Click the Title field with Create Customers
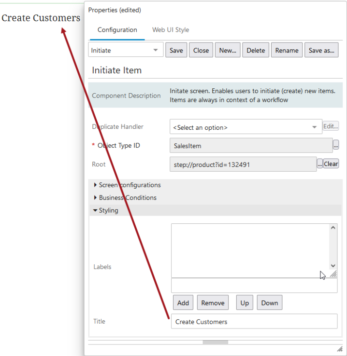347x356 pixels. (x=254, y=321)
